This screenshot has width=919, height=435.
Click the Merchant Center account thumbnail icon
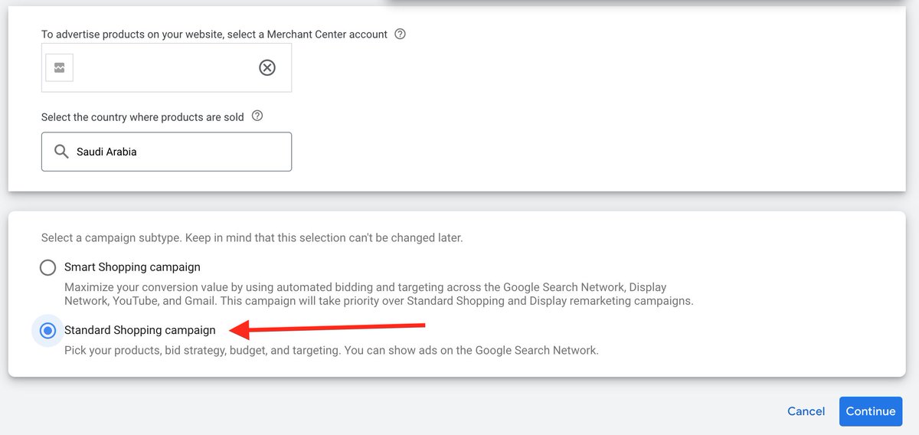pos(59,67)
